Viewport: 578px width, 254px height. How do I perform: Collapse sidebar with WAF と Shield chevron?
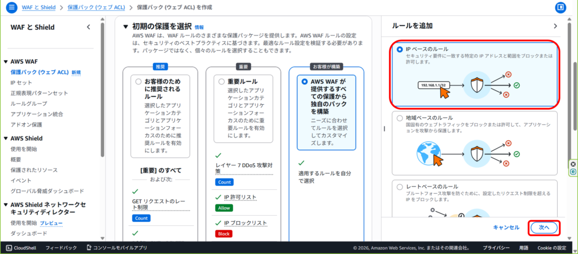88,27
